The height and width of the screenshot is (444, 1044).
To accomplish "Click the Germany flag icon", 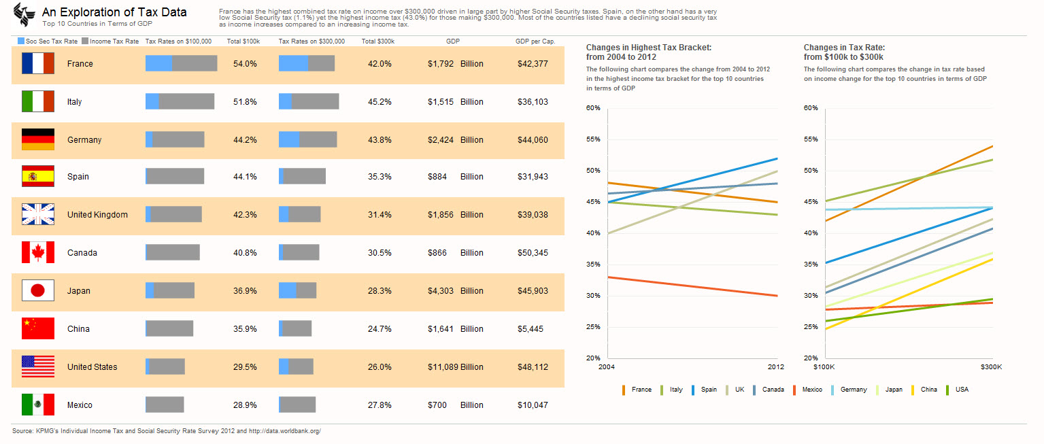I will 38,139.
